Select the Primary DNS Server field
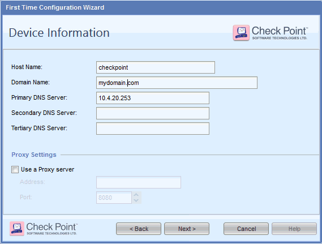322x244 pixels. click(153, 98)
